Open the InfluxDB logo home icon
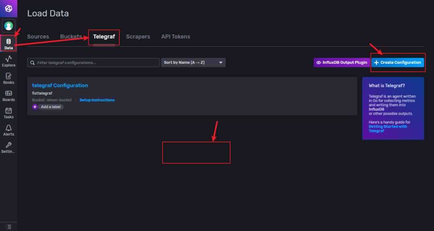The image size is (434, 231). pos(8,8)
